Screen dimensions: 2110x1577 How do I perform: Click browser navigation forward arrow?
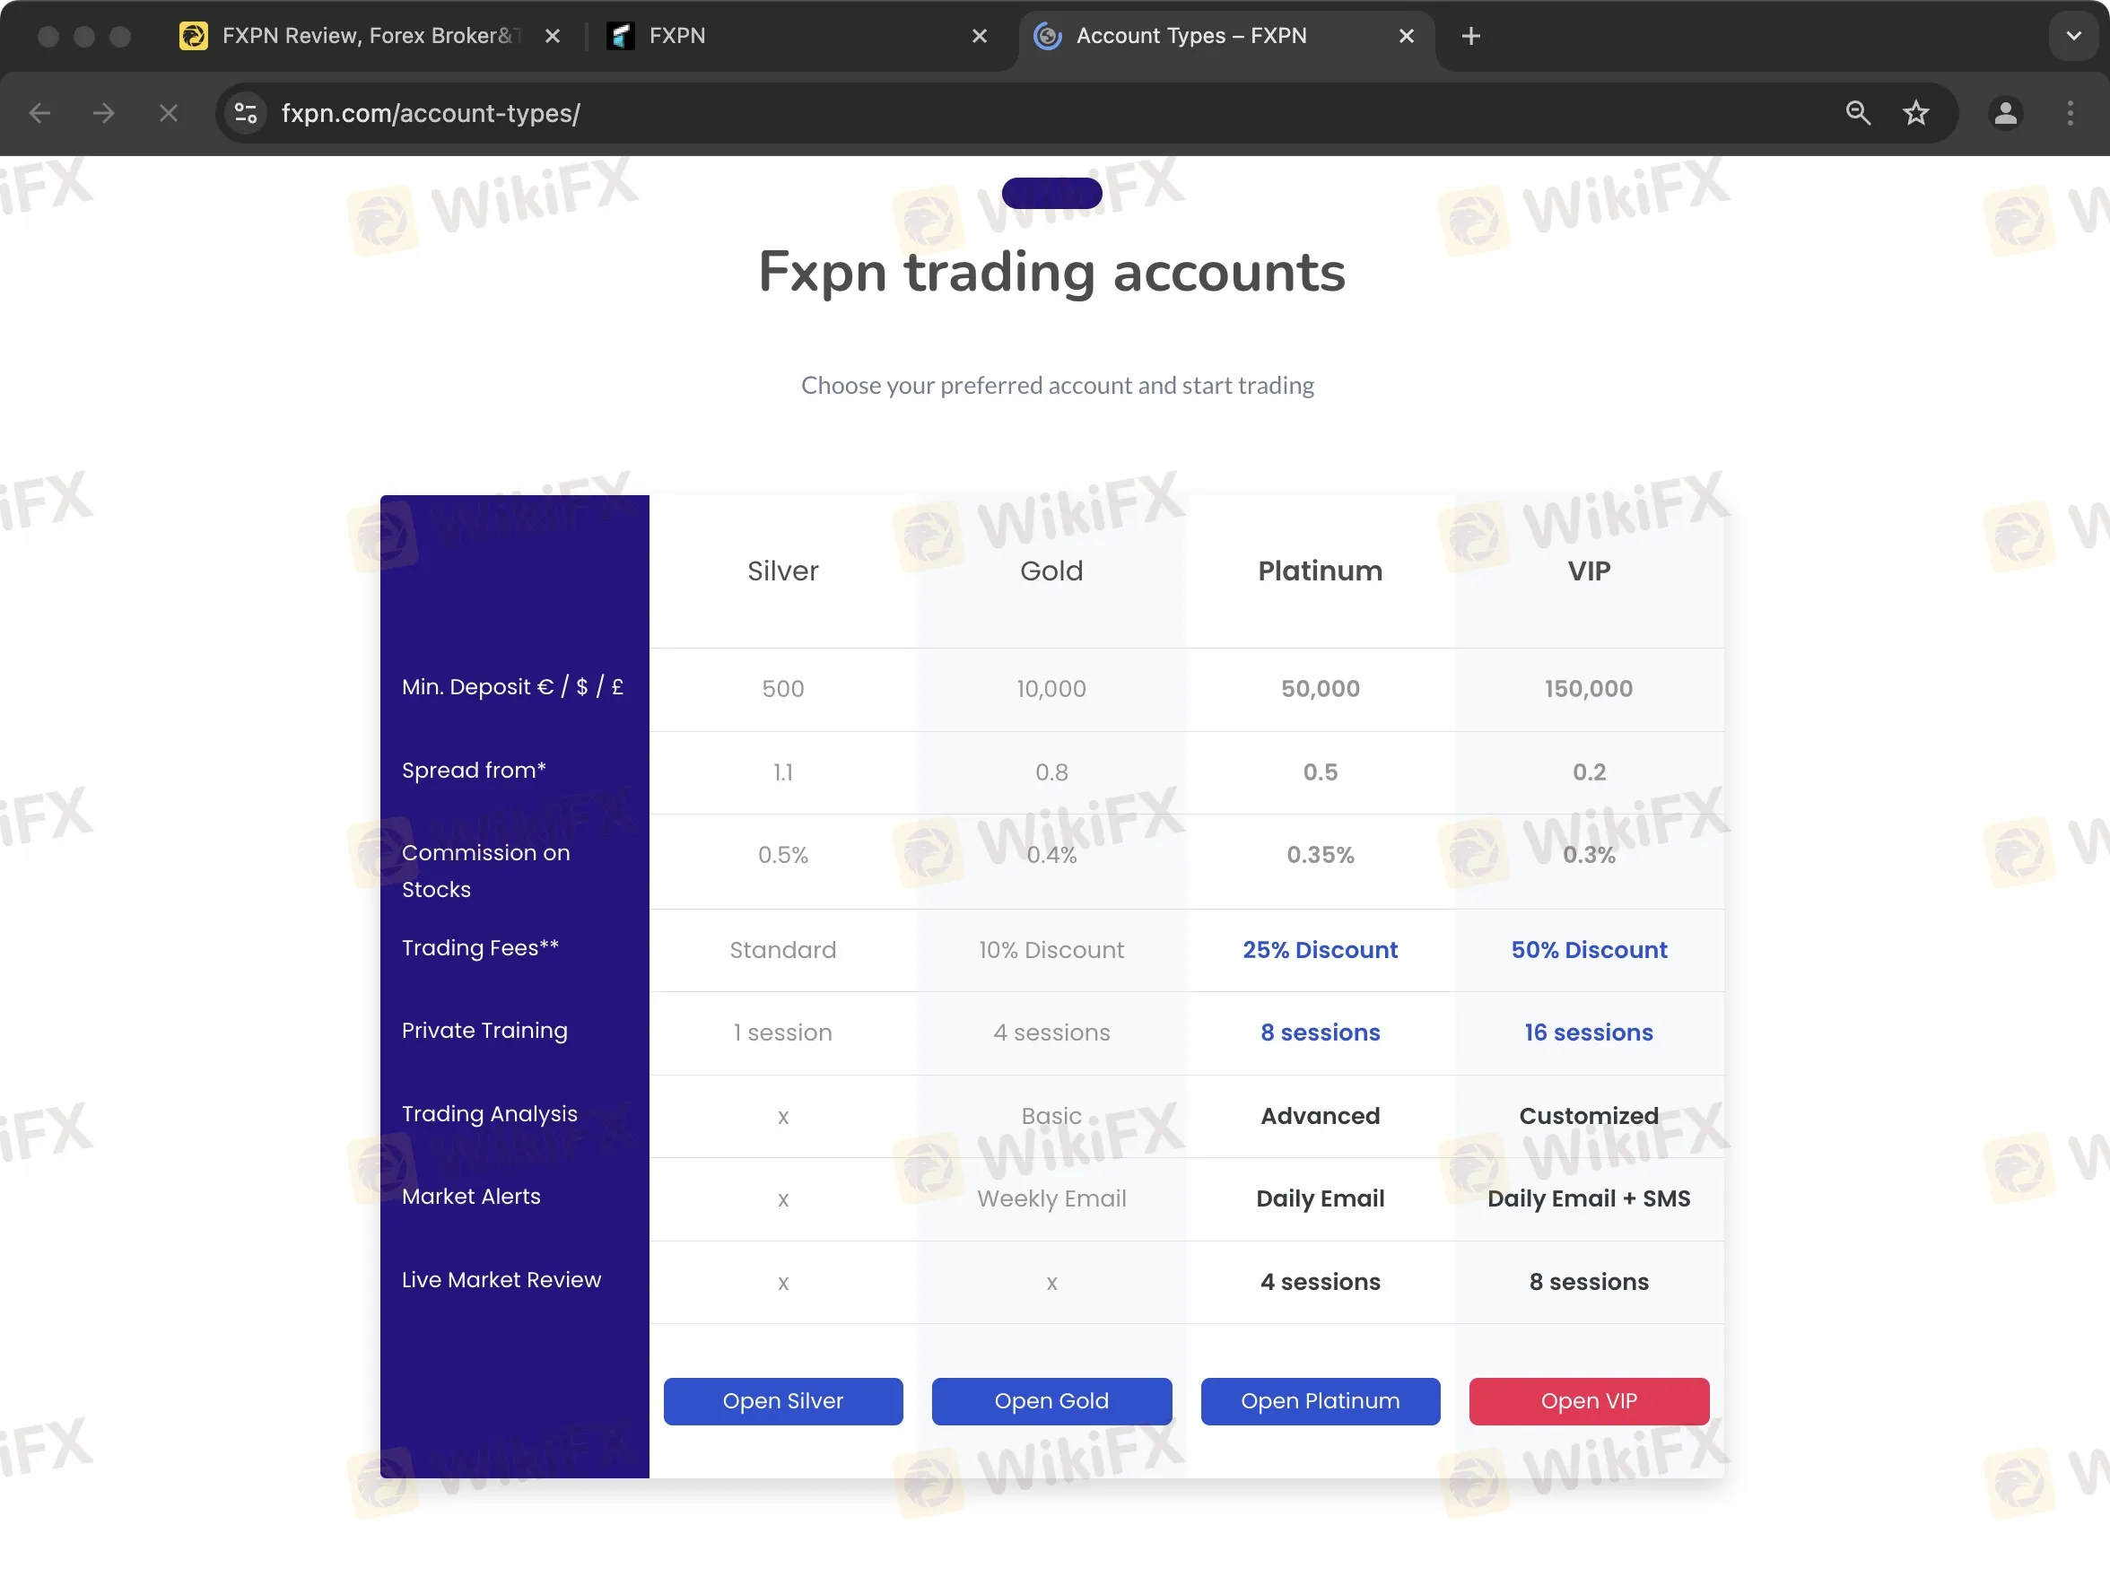[104, 113]
